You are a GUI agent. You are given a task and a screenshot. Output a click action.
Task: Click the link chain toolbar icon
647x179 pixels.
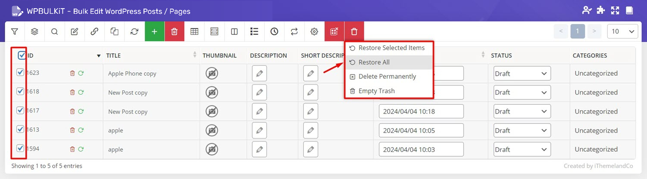[x=94, y=31]
